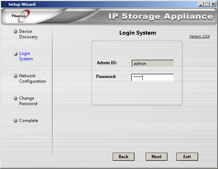Click the Complete step bullet icon

click(15, 121)
